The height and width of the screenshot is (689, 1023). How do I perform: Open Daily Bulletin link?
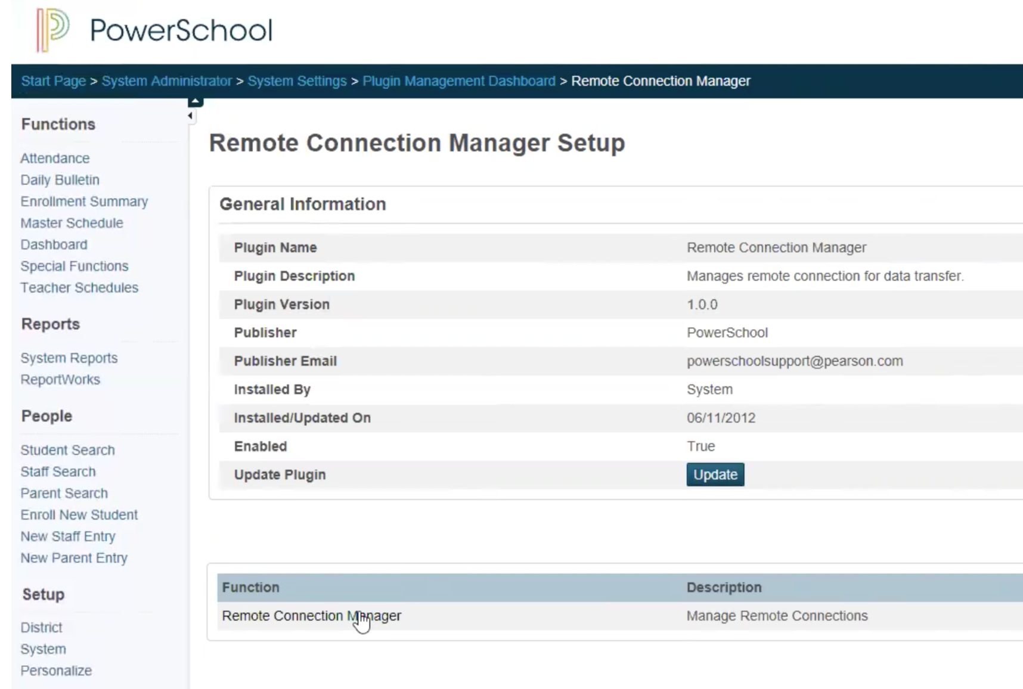60,180
